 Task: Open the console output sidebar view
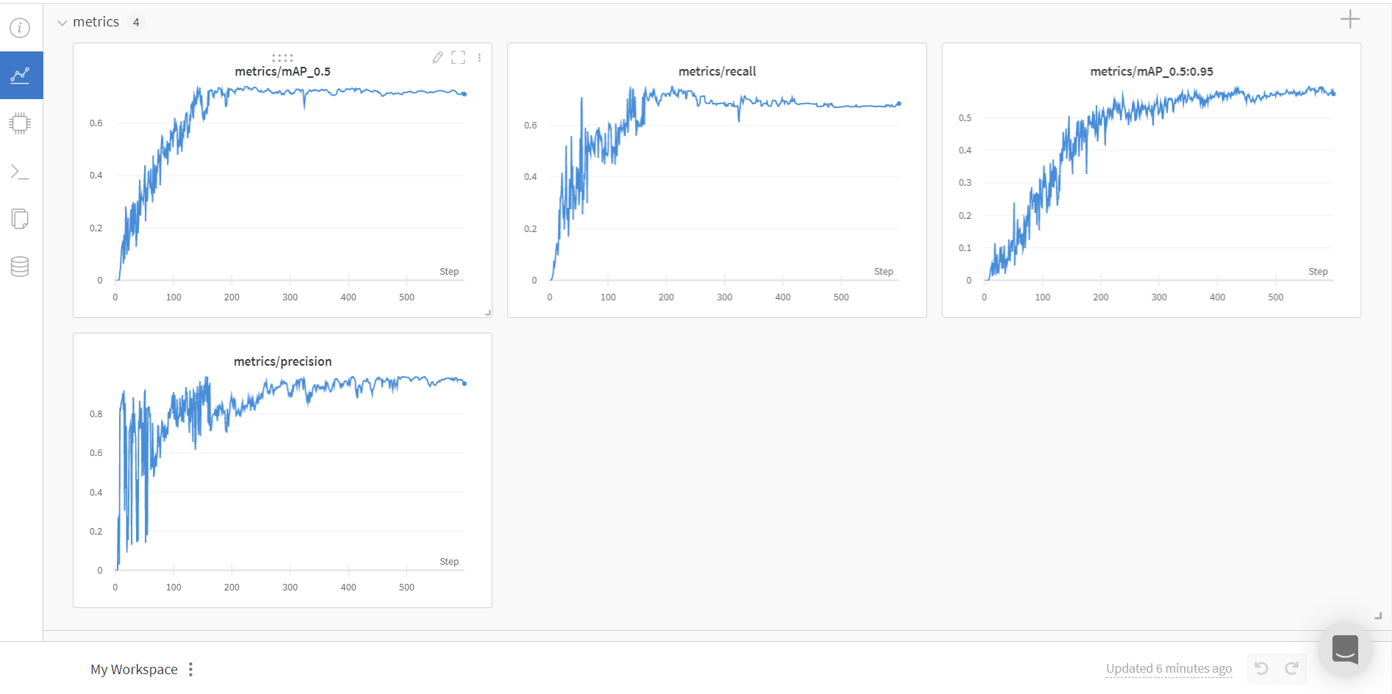click(20, 170)
